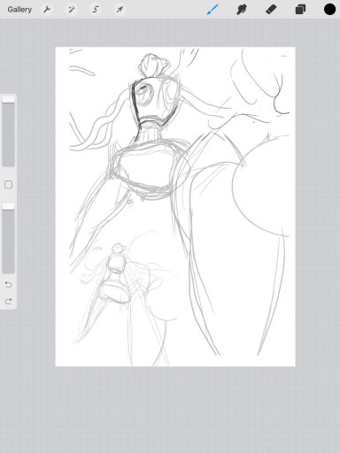Tap the brush opacity slider handle

tap(8, 206)
